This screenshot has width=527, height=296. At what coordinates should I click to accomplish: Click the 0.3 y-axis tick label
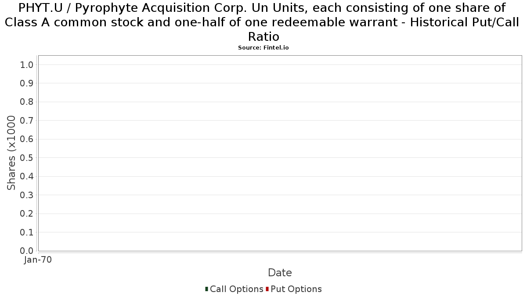[x=27, y=195]
